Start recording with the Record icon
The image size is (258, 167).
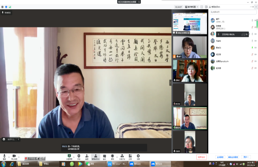112,157
